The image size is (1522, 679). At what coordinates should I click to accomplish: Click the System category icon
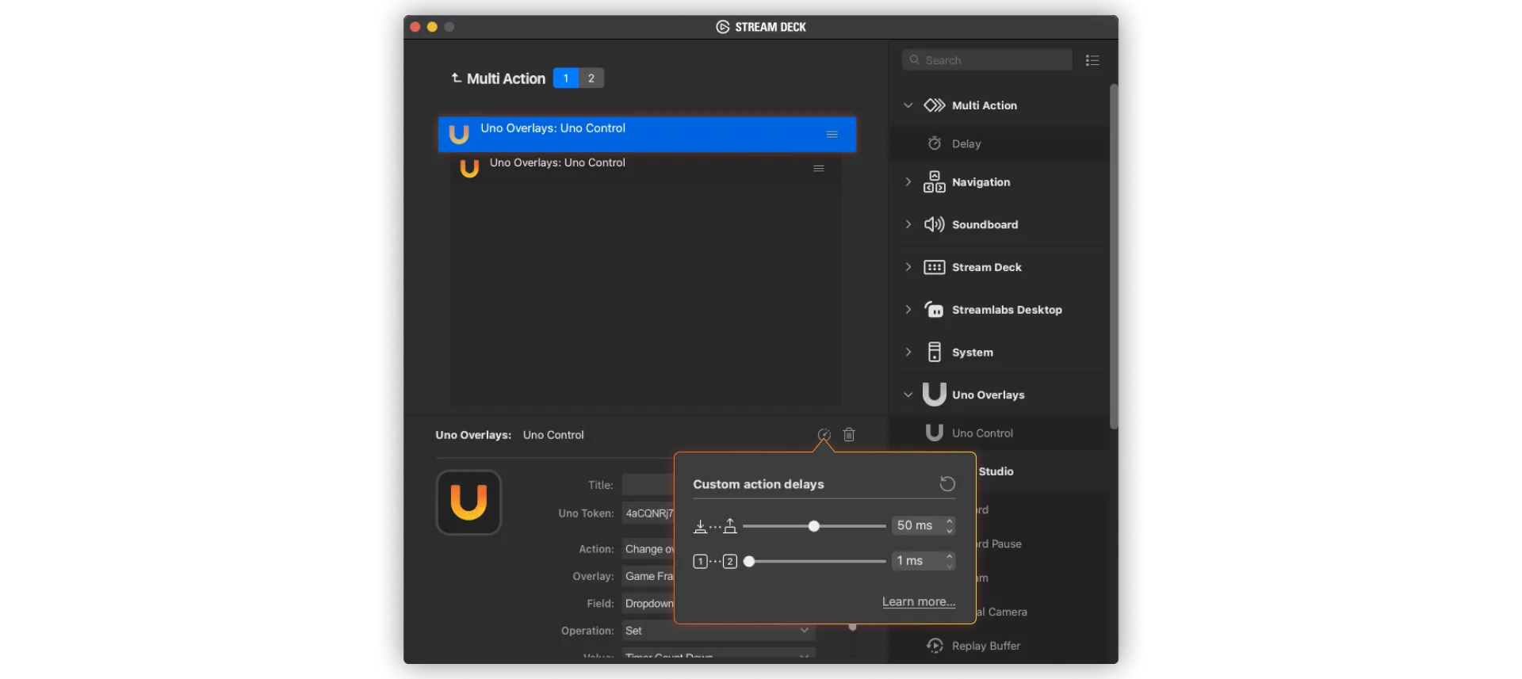[x=935, y=353]
